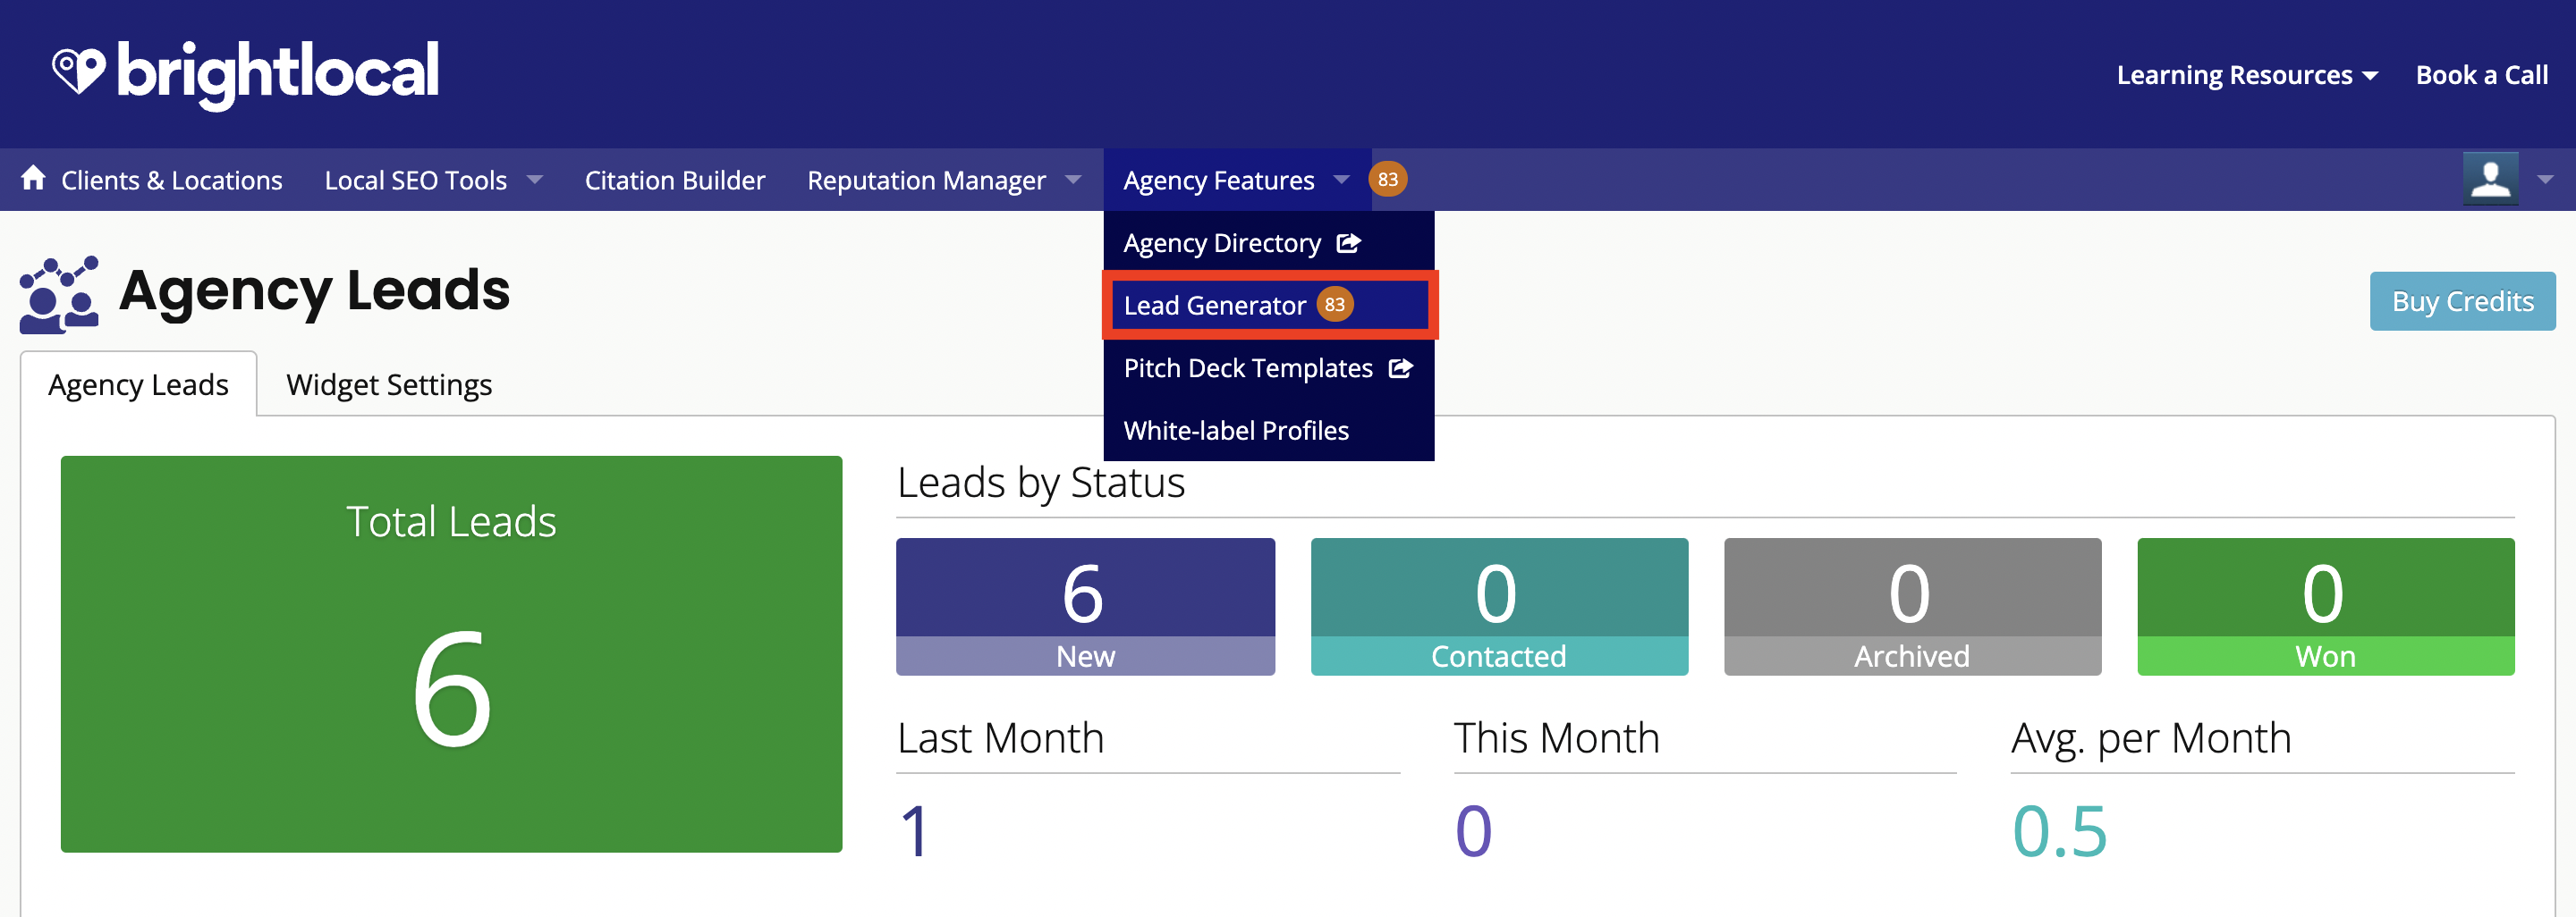Collapse the Agency Features dropdown arrow
The height and width of the screenshot is (917, 2576).
(x=1341, y=180)
